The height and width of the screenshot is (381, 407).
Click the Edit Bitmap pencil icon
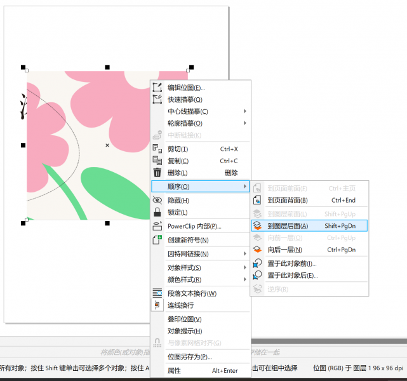pos(157,88)
